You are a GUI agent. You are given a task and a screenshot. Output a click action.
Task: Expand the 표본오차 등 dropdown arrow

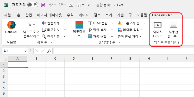tap(145, 23)
